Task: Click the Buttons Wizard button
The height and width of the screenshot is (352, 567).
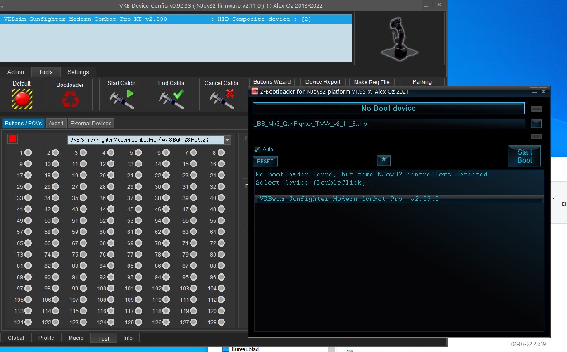Action: (272, 82)
